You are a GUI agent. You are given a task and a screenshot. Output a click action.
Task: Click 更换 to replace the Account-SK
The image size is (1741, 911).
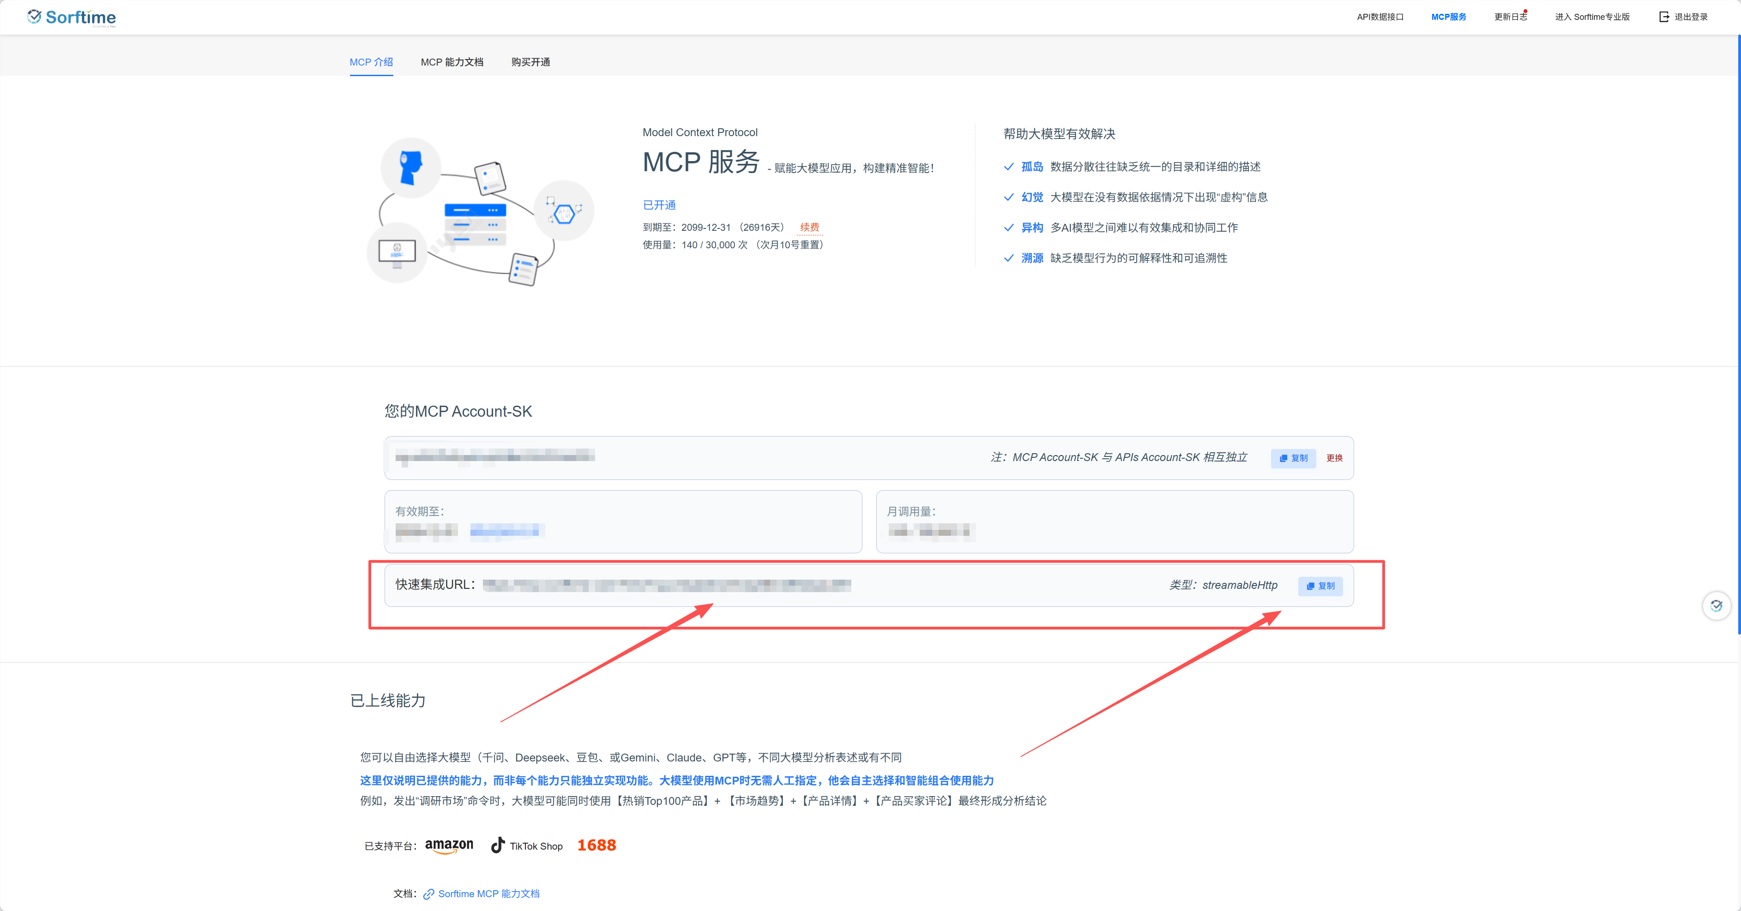pyautogui.click(x=1334, y=458)
